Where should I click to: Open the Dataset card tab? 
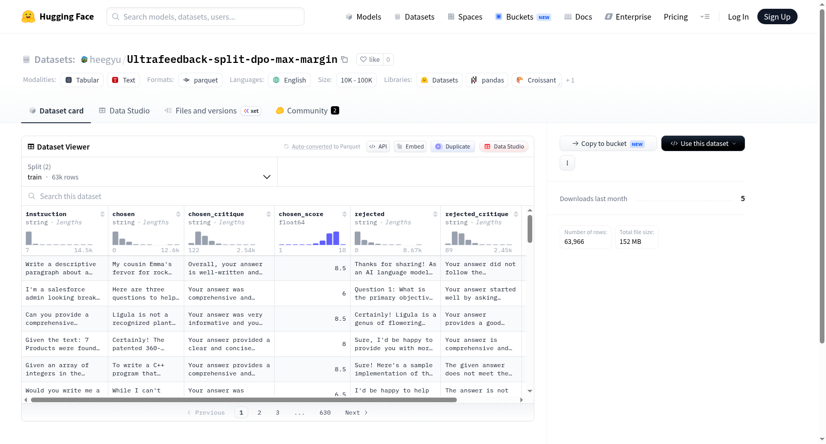pos(56,110)
